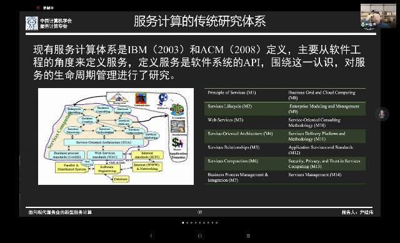Click the CCF society logo on slide
This screenshot has height=243, width=400.
[x=32, y=23]
